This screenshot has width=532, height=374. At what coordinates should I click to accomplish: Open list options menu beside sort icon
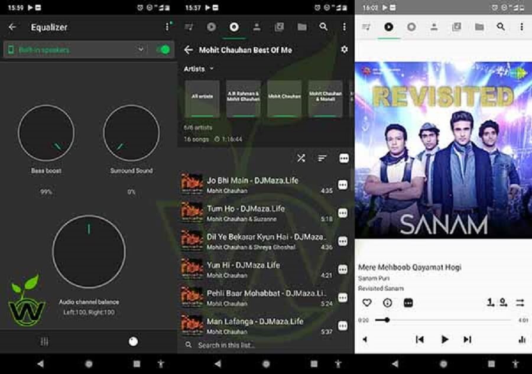point(344,158)
